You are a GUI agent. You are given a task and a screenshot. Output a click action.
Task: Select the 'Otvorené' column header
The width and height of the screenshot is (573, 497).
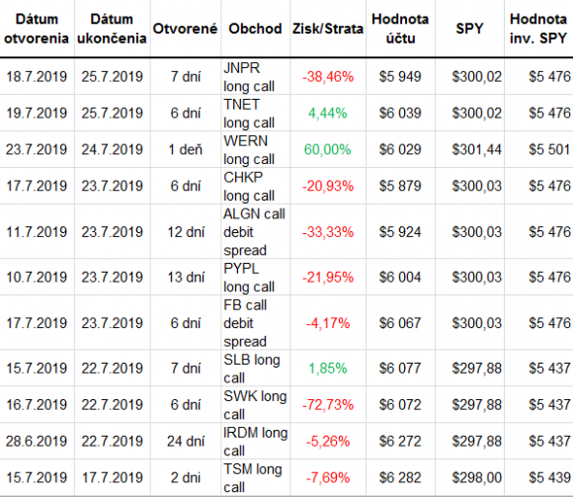coord(185,29)
